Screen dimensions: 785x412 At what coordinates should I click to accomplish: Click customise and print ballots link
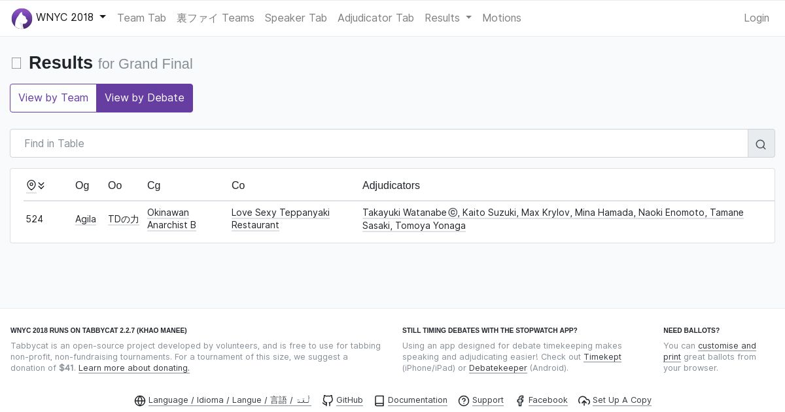pyautogui.click(x=710, y=351)
